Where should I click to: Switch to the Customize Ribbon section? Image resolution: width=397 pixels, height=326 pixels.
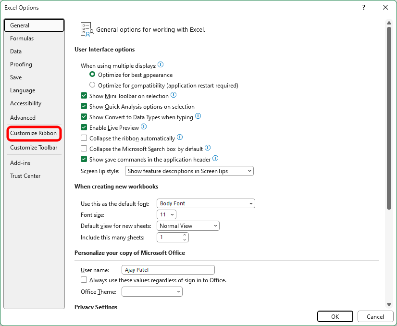click(x=34, y=133)
